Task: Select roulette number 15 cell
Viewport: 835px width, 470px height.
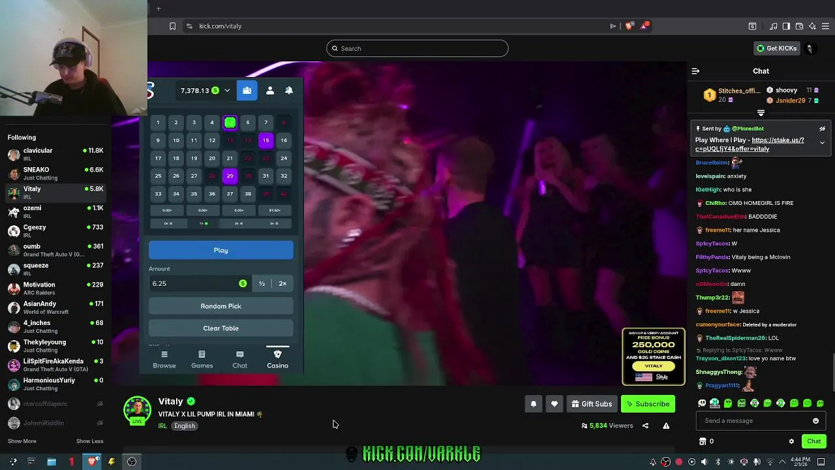Action: [x=266, y=140]
